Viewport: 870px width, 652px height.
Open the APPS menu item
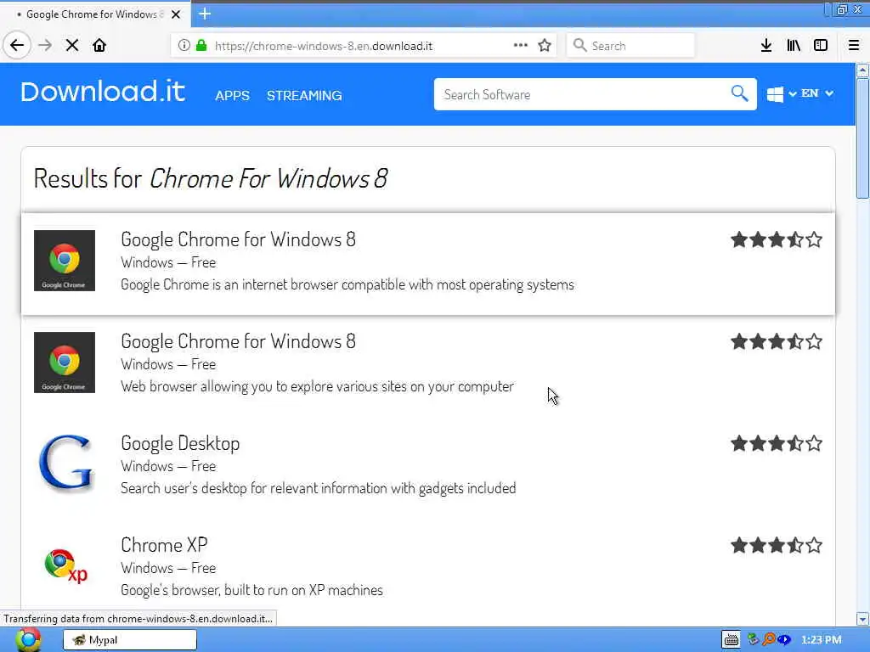click(x=233, y=95)
